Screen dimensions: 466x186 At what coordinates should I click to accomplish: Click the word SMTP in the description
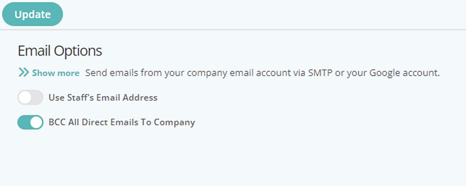[320, 73]
